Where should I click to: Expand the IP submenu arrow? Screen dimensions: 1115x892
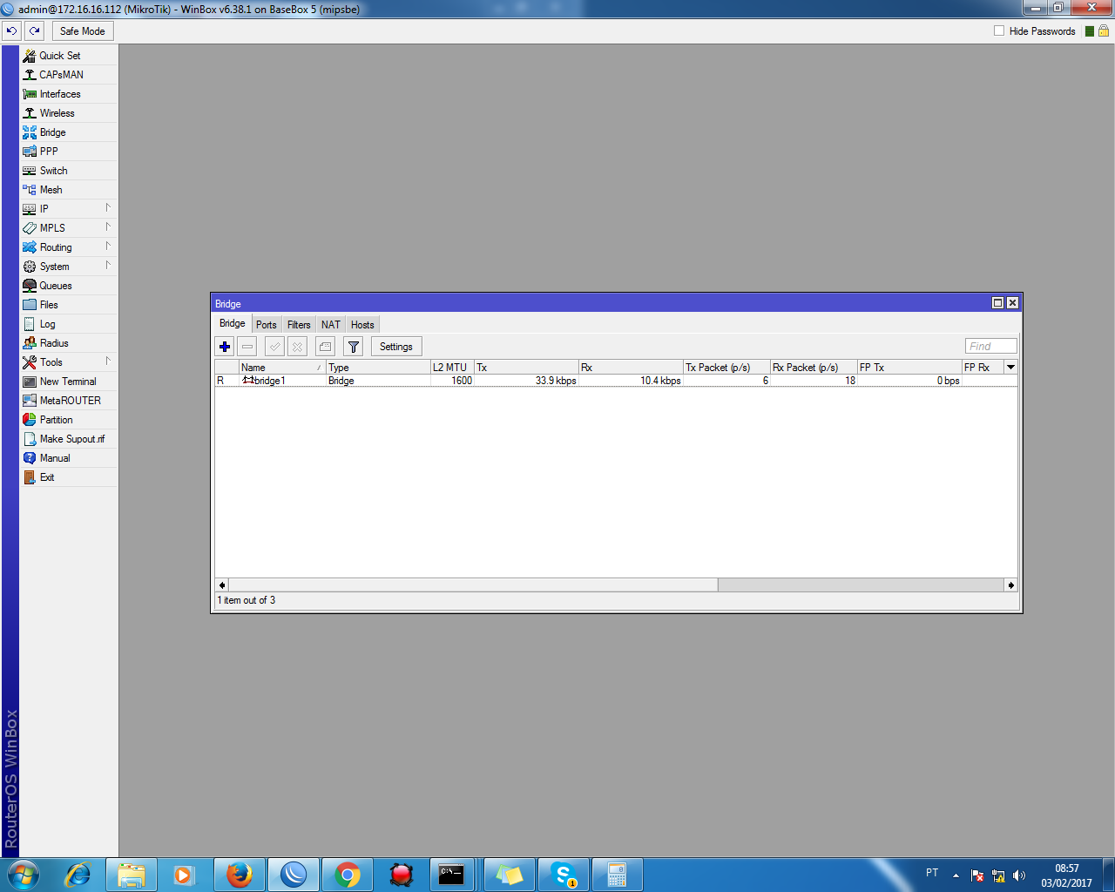point(108,208)
